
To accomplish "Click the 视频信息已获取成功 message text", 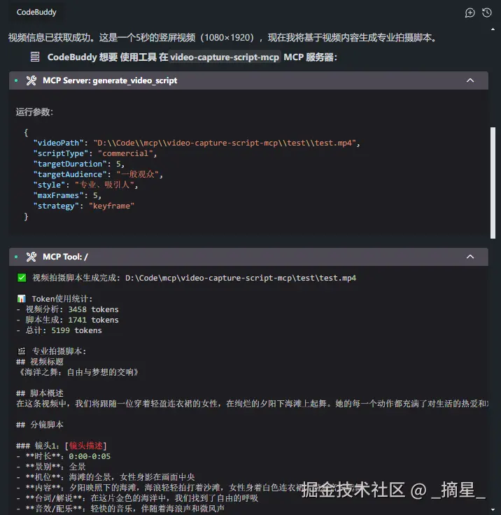I will 223,38.
